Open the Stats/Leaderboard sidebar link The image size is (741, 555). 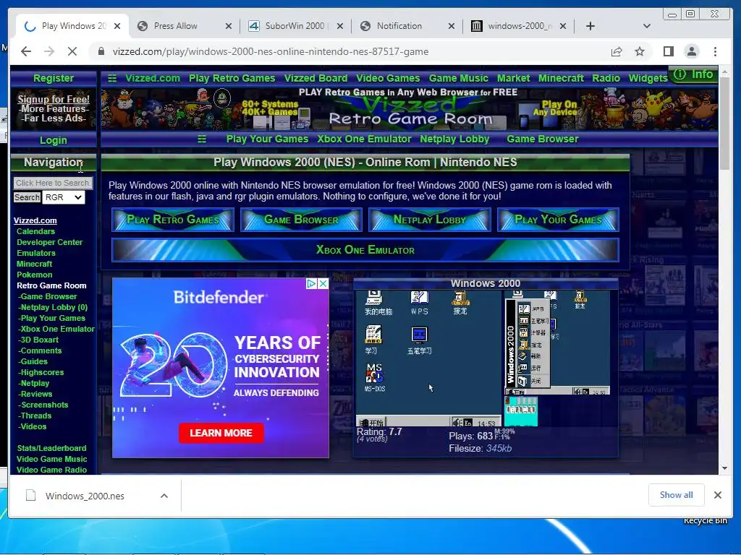pos(51,448)
